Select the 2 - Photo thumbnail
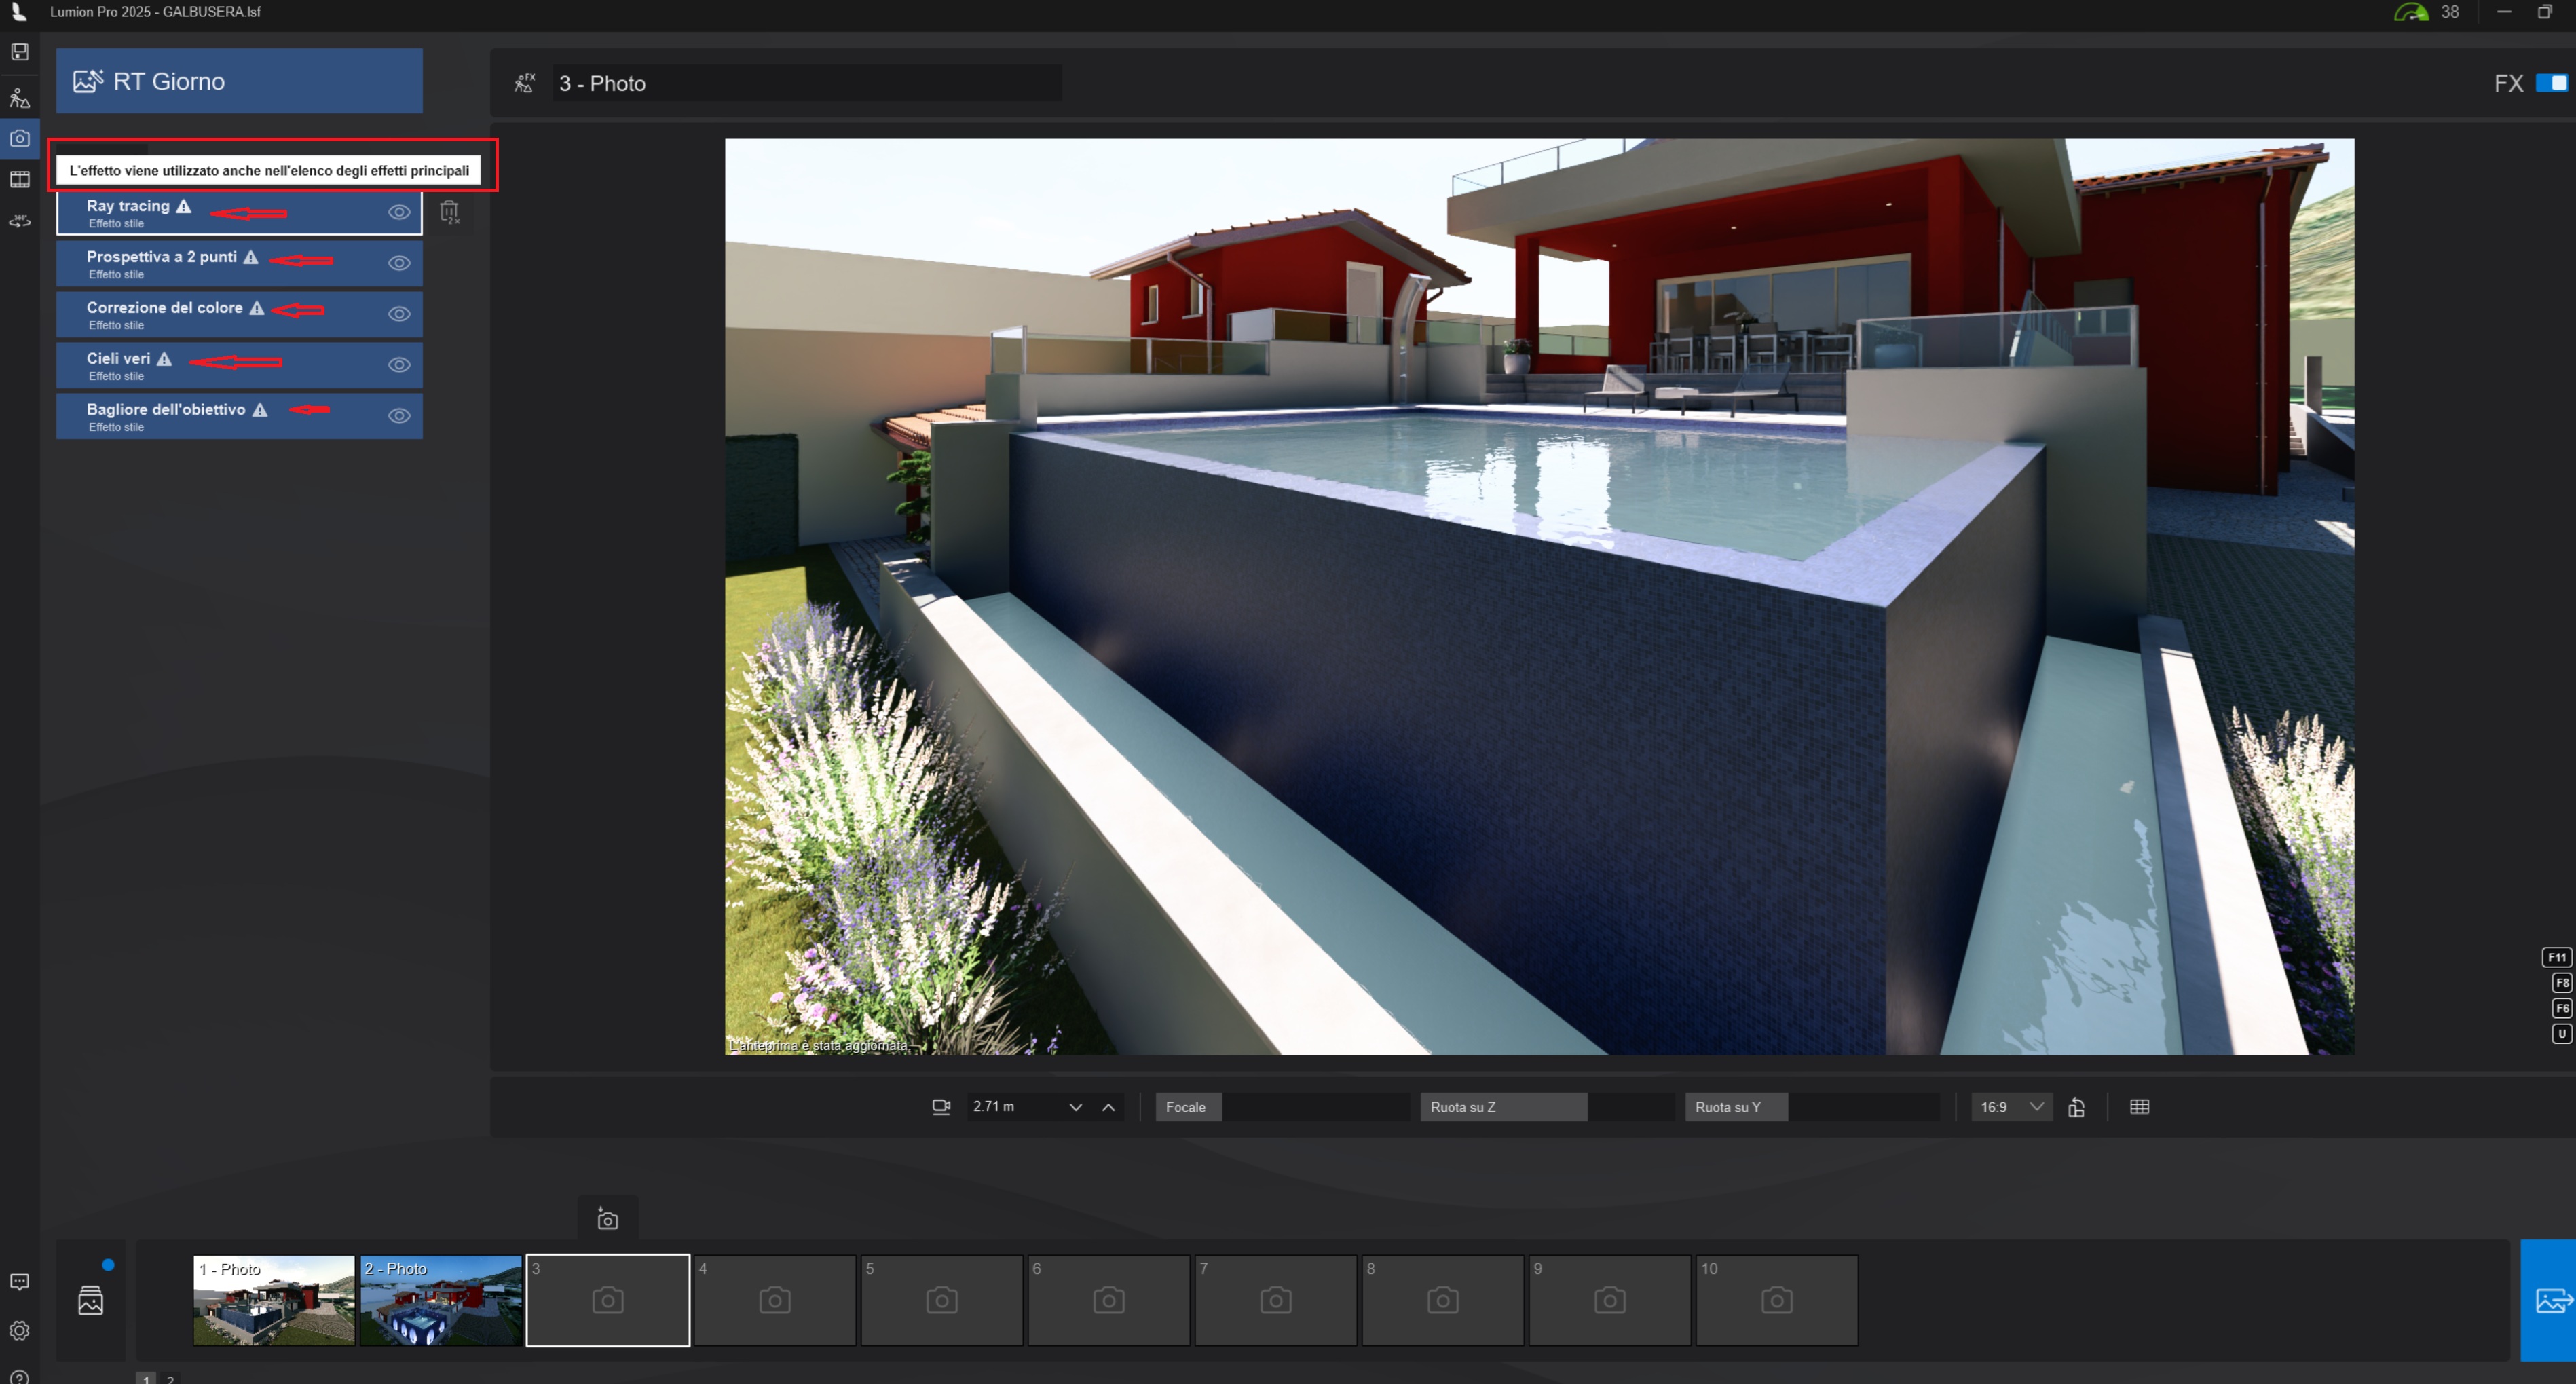 [x=441, y=1300]
